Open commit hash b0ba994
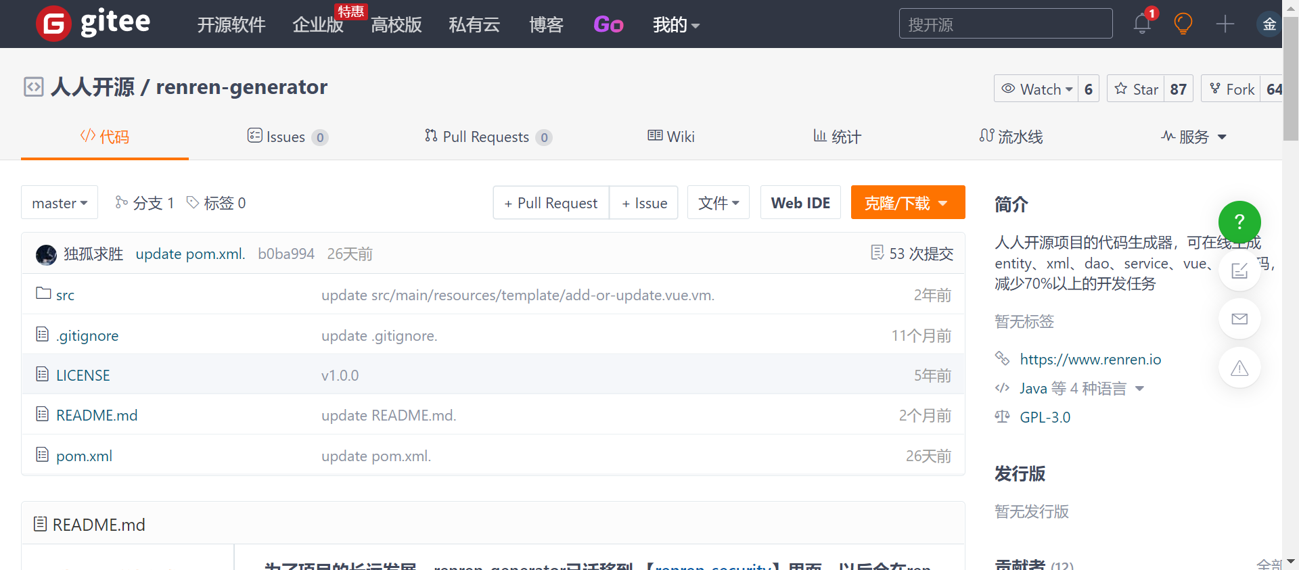The height and width of the screenshot is (570, 1299). pyautogui.click(x=286, y=254)
